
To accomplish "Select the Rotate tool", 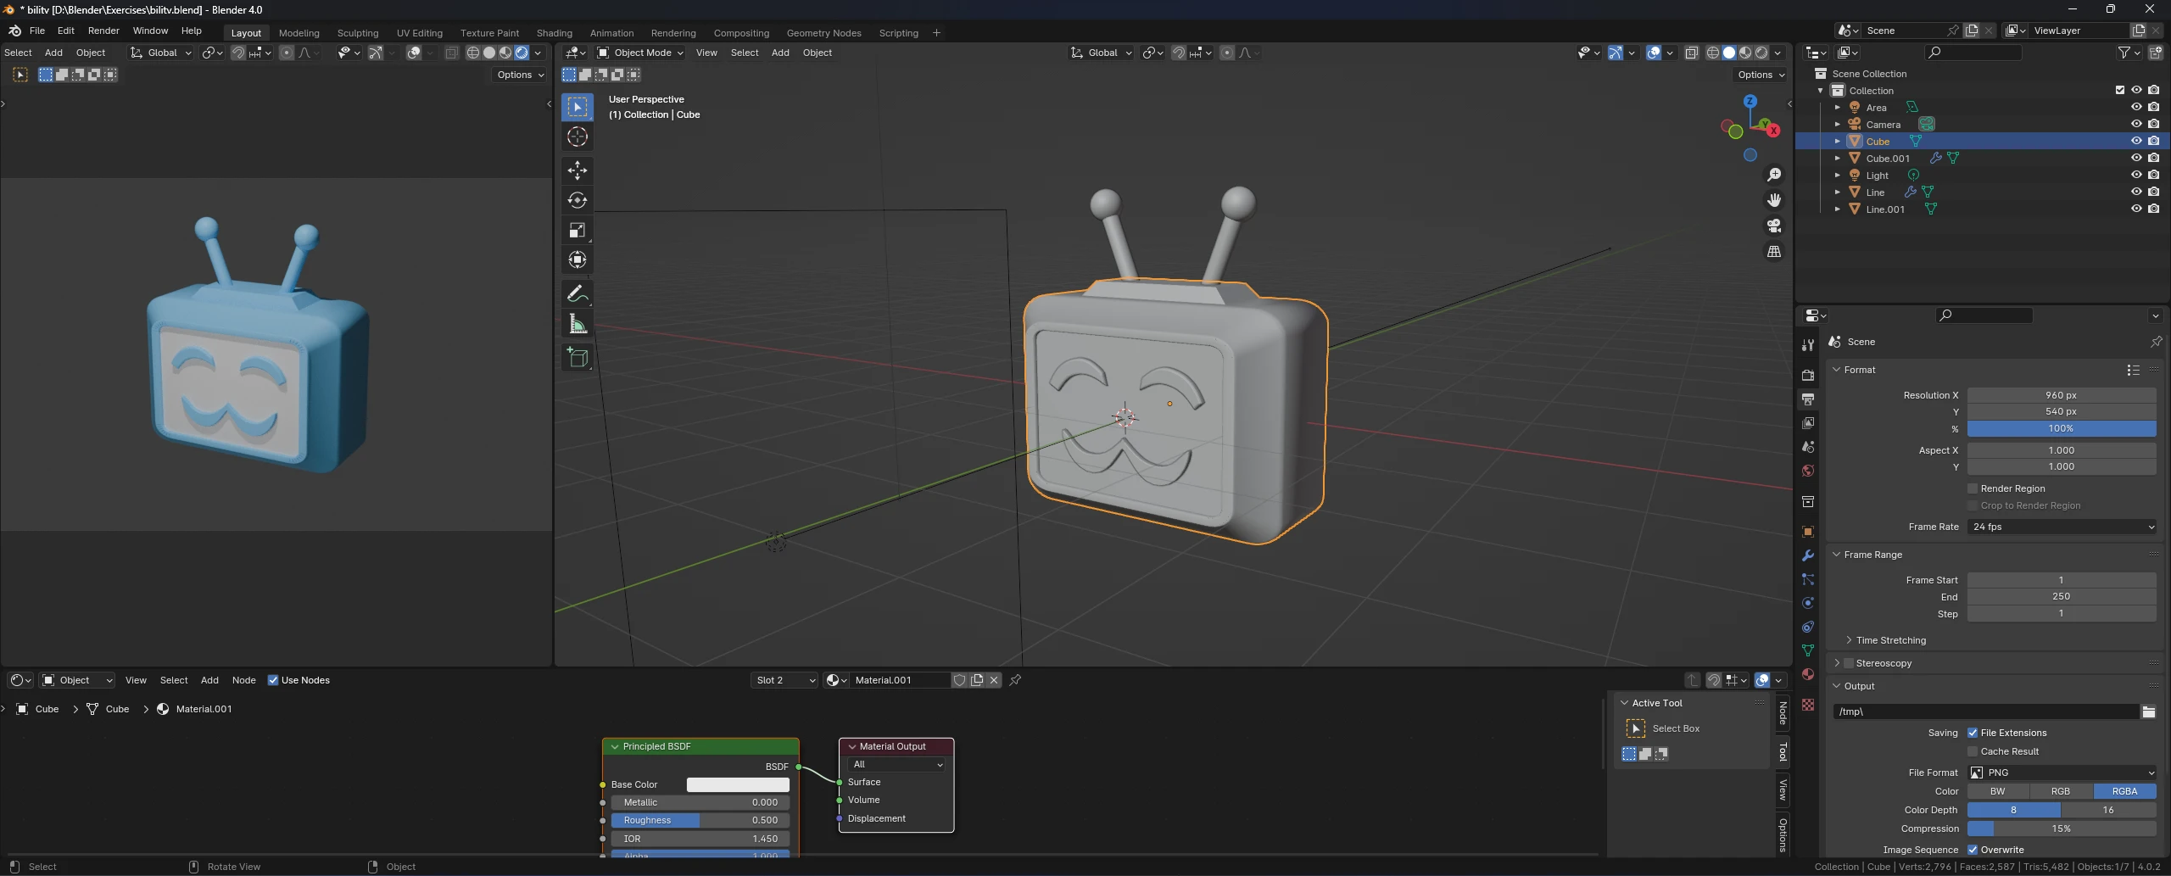I will (x=578, y=200).
